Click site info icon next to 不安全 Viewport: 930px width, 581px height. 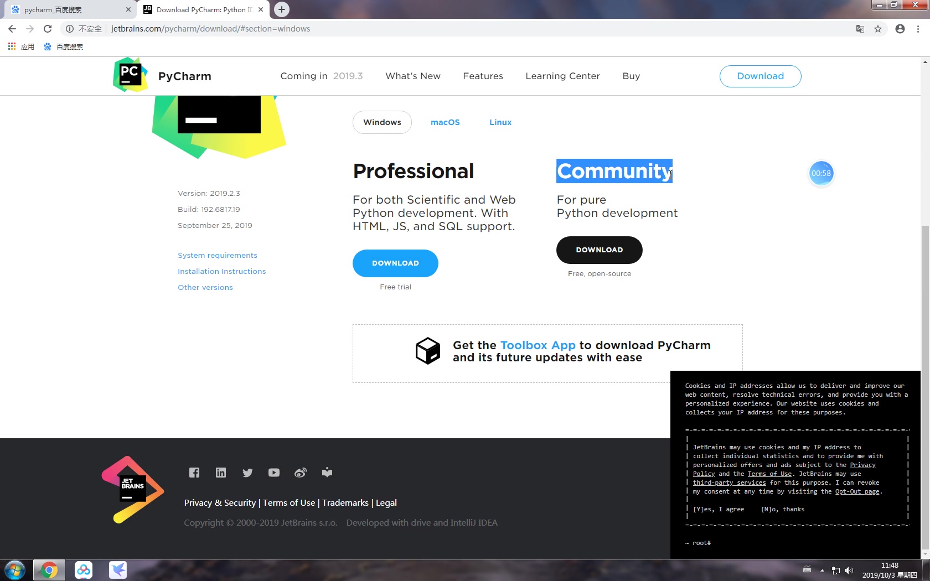(70, 29)
